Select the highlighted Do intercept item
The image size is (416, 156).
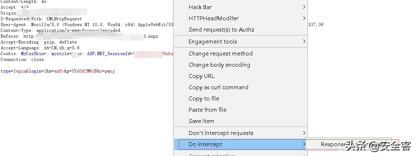point(205,144)
